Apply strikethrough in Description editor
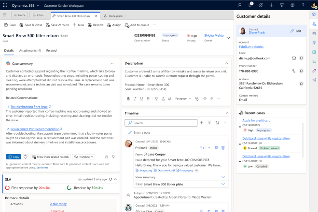The width and height of the screenshot is (318, 212). pyautogui.click(x=148, y=99)
